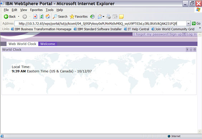Click the IE title bar page icon
202x139 pixels.
2,4
